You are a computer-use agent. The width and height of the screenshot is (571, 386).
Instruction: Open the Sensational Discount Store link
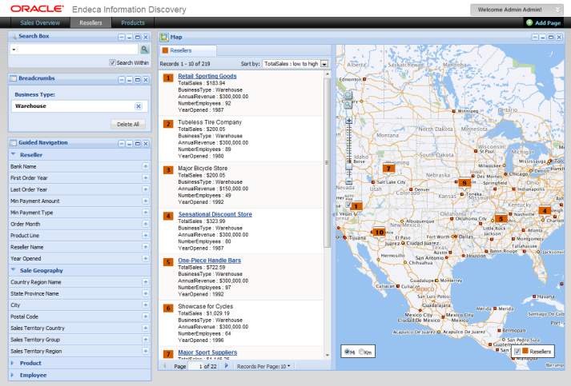coord(215,214)
